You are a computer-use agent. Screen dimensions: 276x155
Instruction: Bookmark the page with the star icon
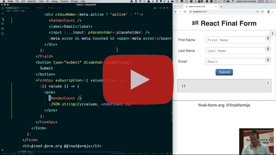pyautogui.click(x=263, y=12)
